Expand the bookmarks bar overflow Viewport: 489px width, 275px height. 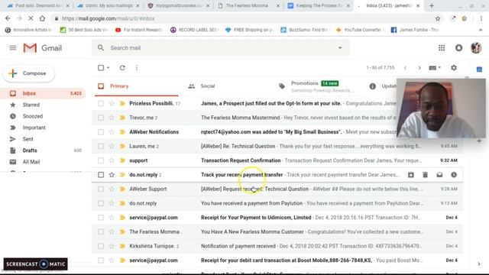[481, 30]
